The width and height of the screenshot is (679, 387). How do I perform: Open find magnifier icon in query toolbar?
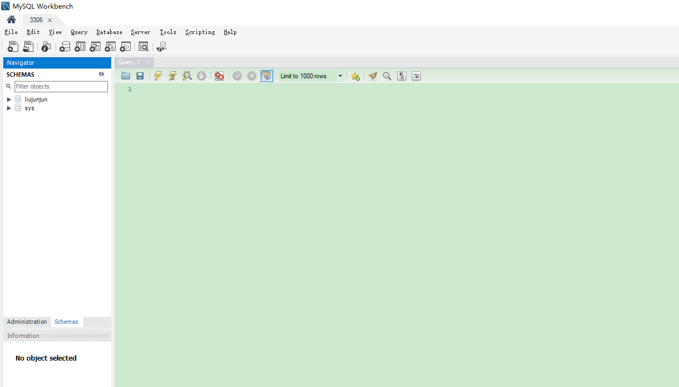(387, 76)
